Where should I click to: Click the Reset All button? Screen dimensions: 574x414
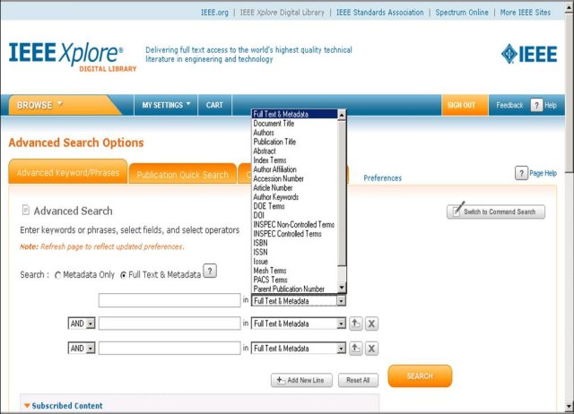[x=358, y=380]
